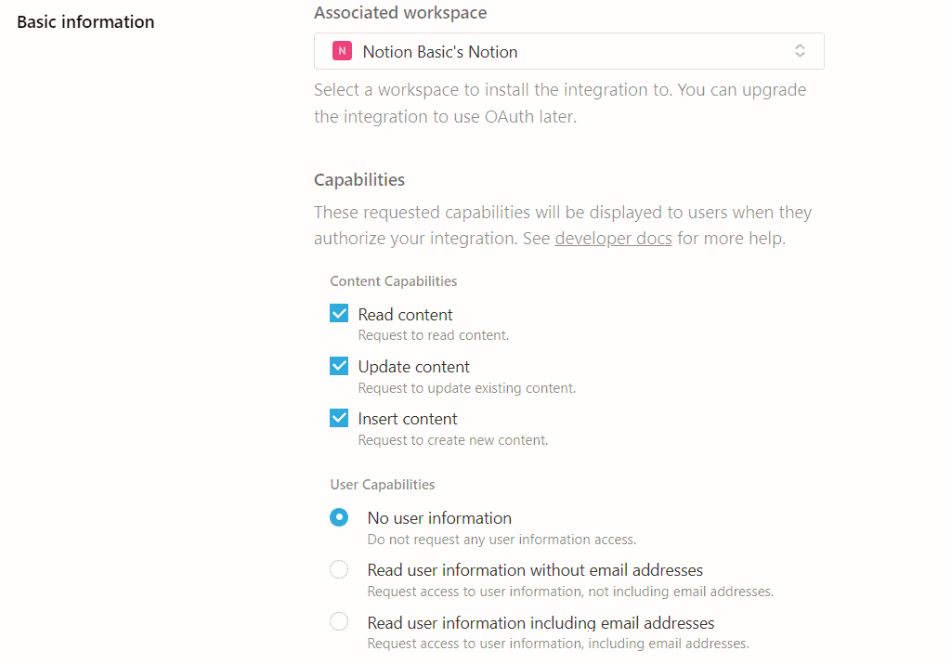Click the Content Capabilities subheading
This screenshot has height=664, width=951.
pos(393,280)
